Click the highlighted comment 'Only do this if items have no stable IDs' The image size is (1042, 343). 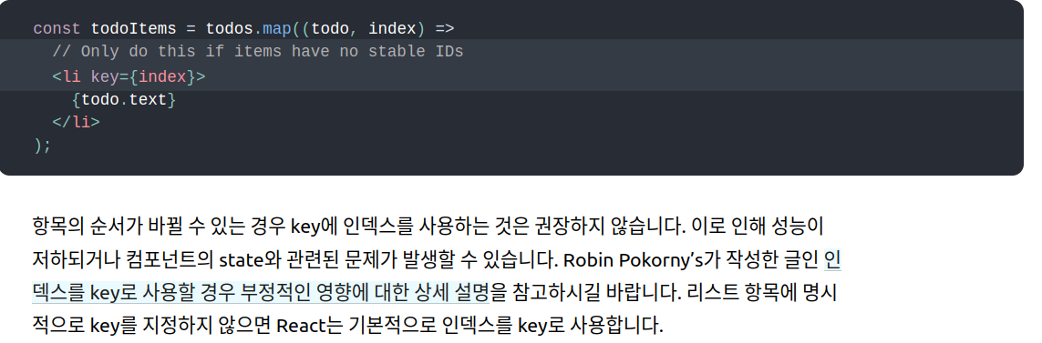click(258, 52)
